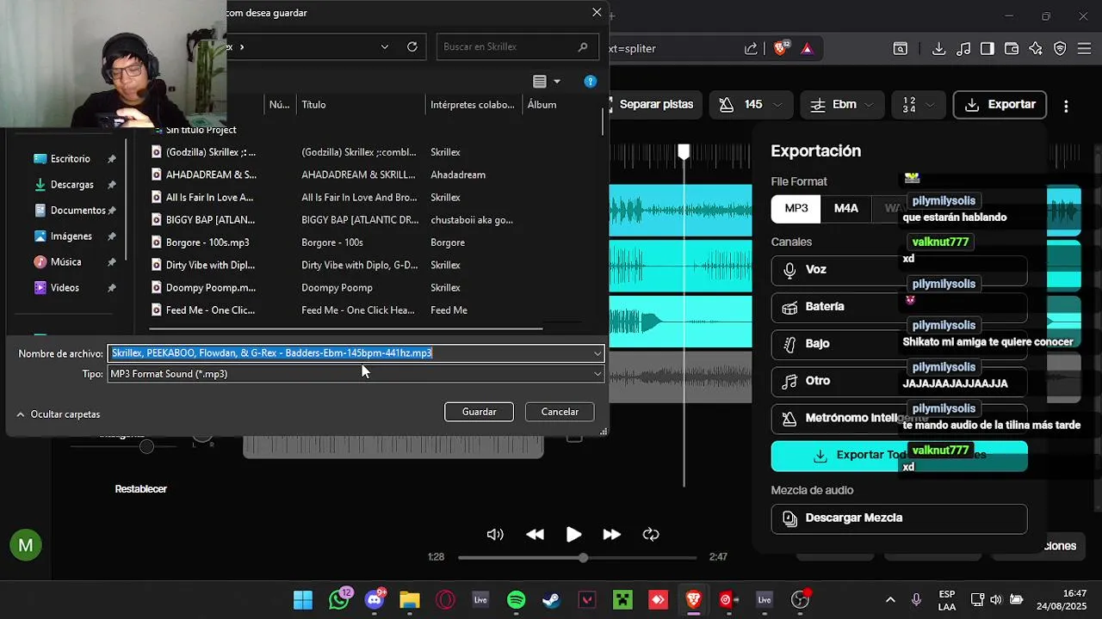
Task: Select the M4A file format
Action: click(x=846, y=208)
